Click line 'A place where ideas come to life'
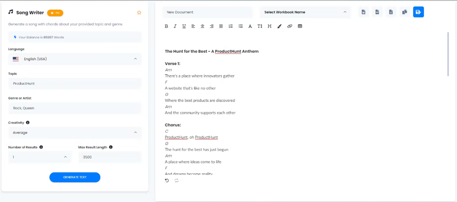The image size is (457, 202). pos(193,162)
